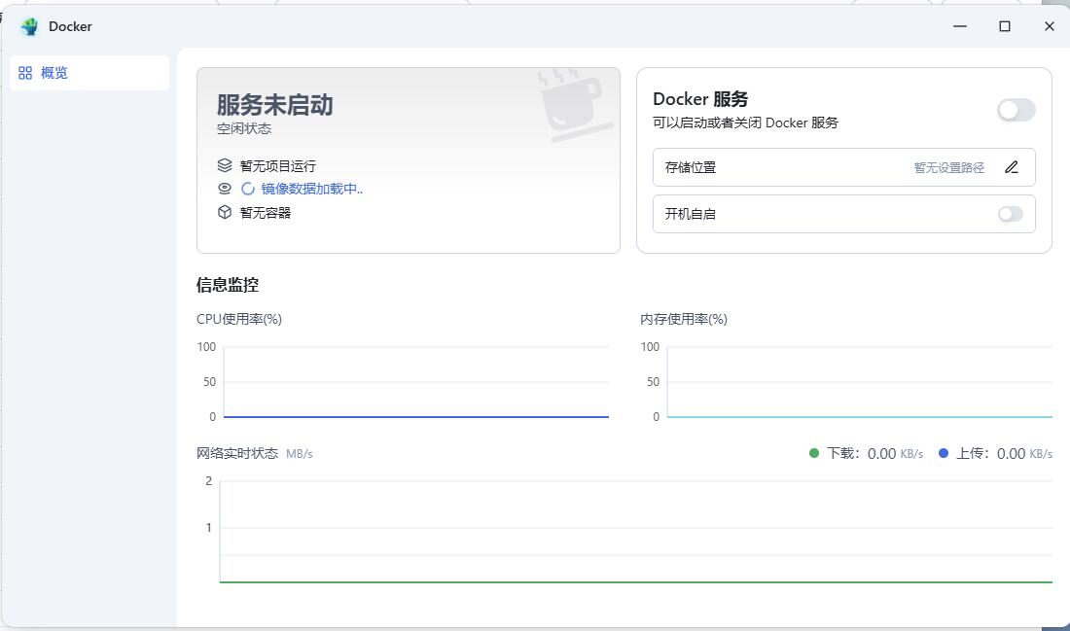This screenshot has width=1070, height=631.
Task: Click the 存储位置 row field
Action: (778, 167)
